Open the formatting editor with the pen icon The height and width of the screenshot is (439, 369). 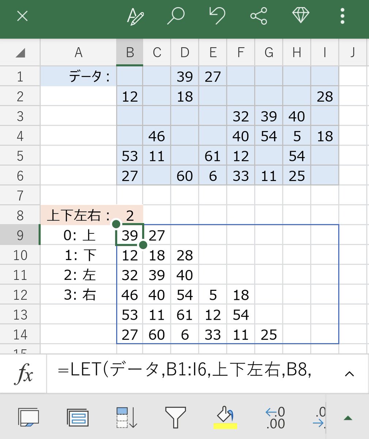(x=135, y=16)
